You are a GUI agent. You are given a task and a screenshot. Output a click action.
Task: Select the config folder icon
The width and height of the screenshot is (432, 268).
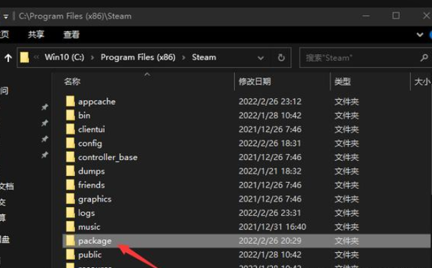point(70,143)
